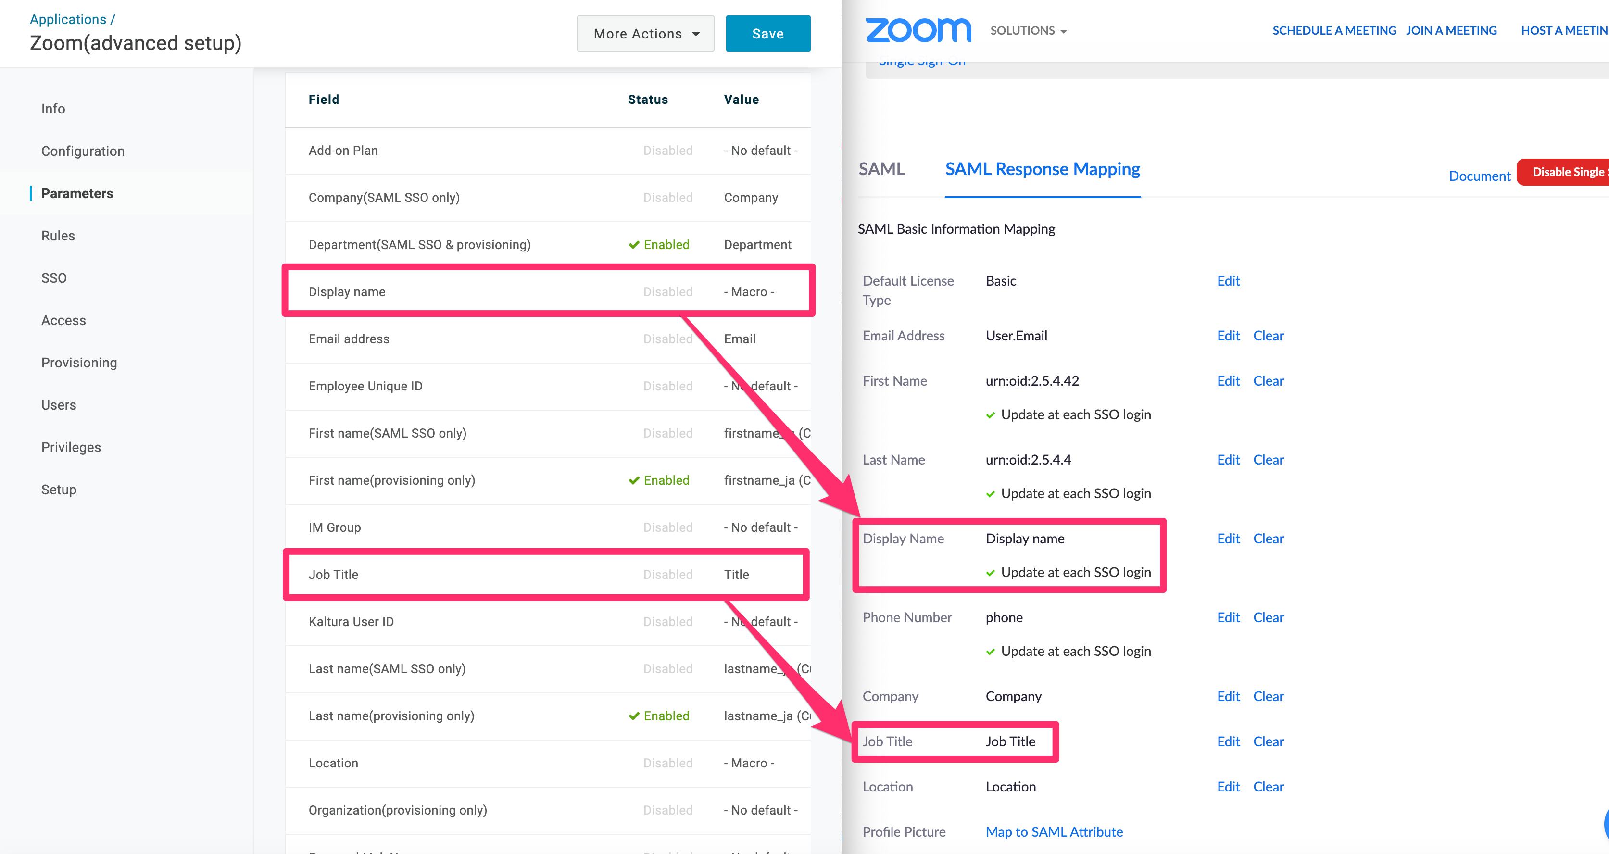Click Schedule a Meeting link
Screen dimensions: 1609x854
(x=1334, y=31)
